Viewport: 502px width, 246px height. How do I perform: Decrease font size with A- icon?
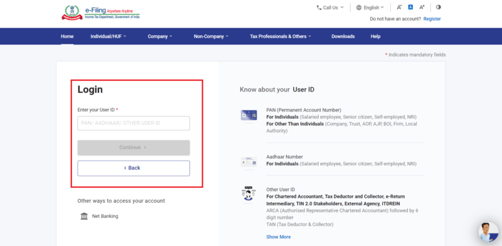pyautogui.click(x=399, y=8)
